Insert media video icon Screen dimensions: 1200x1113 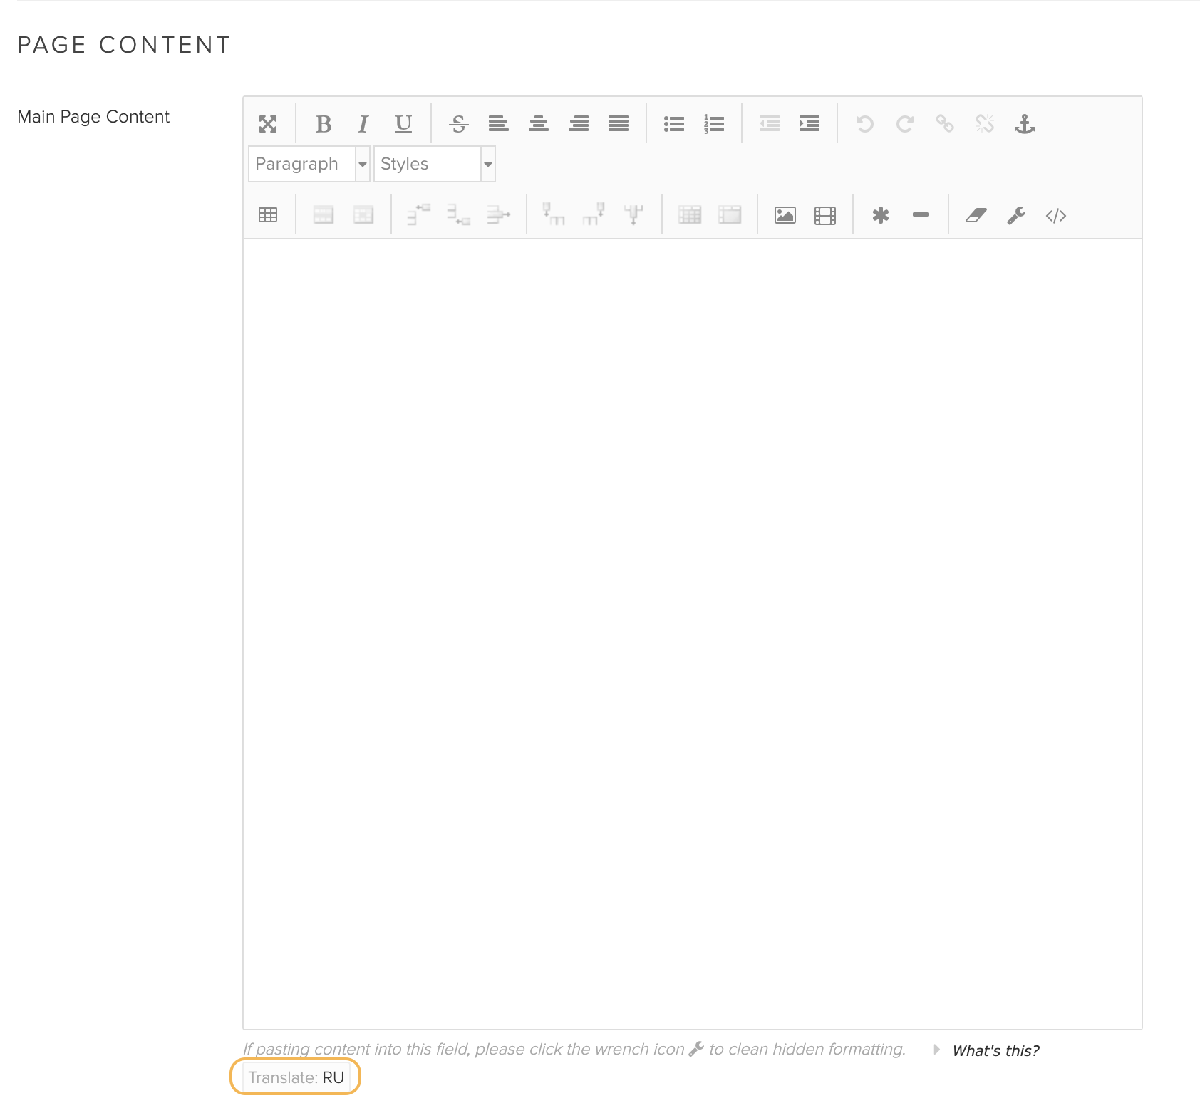(x=825, y=215)
